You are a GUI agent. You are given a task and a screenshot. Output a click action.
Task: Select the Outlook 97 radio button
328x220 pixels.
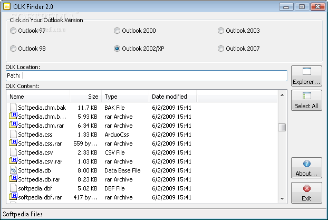click(13, 31)
